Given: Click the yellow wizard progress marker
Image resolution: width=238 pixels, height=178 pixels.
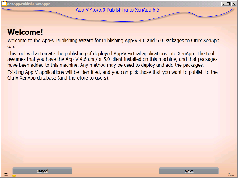Looking at the screenshot, I should (14, 176).
